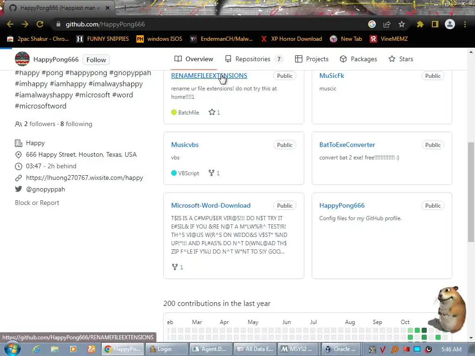Viewport: 475px width, 356px height.
Task: Click the scrollbar down arrow
Action: 471,338
